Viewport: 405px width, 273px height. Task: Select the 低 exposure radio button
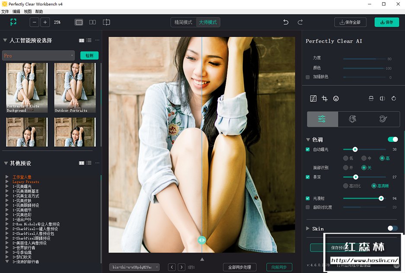[346, 158]
